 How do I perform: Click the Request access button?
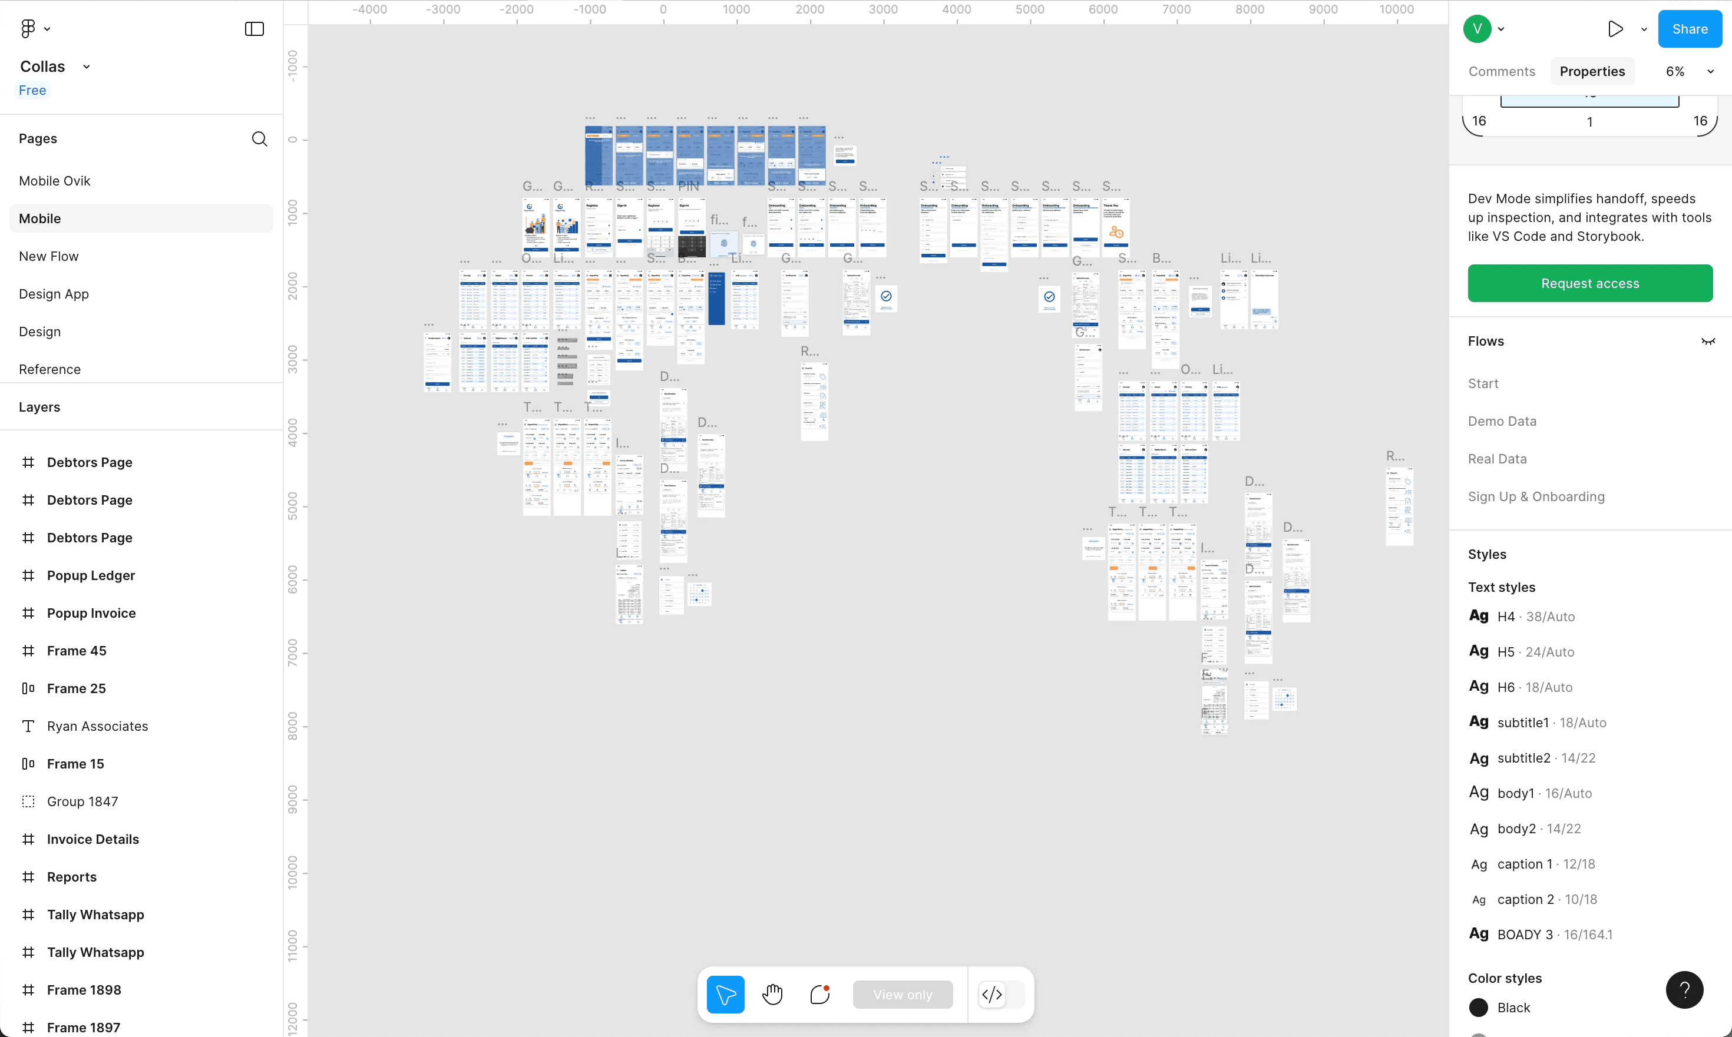coord(1589,283)
